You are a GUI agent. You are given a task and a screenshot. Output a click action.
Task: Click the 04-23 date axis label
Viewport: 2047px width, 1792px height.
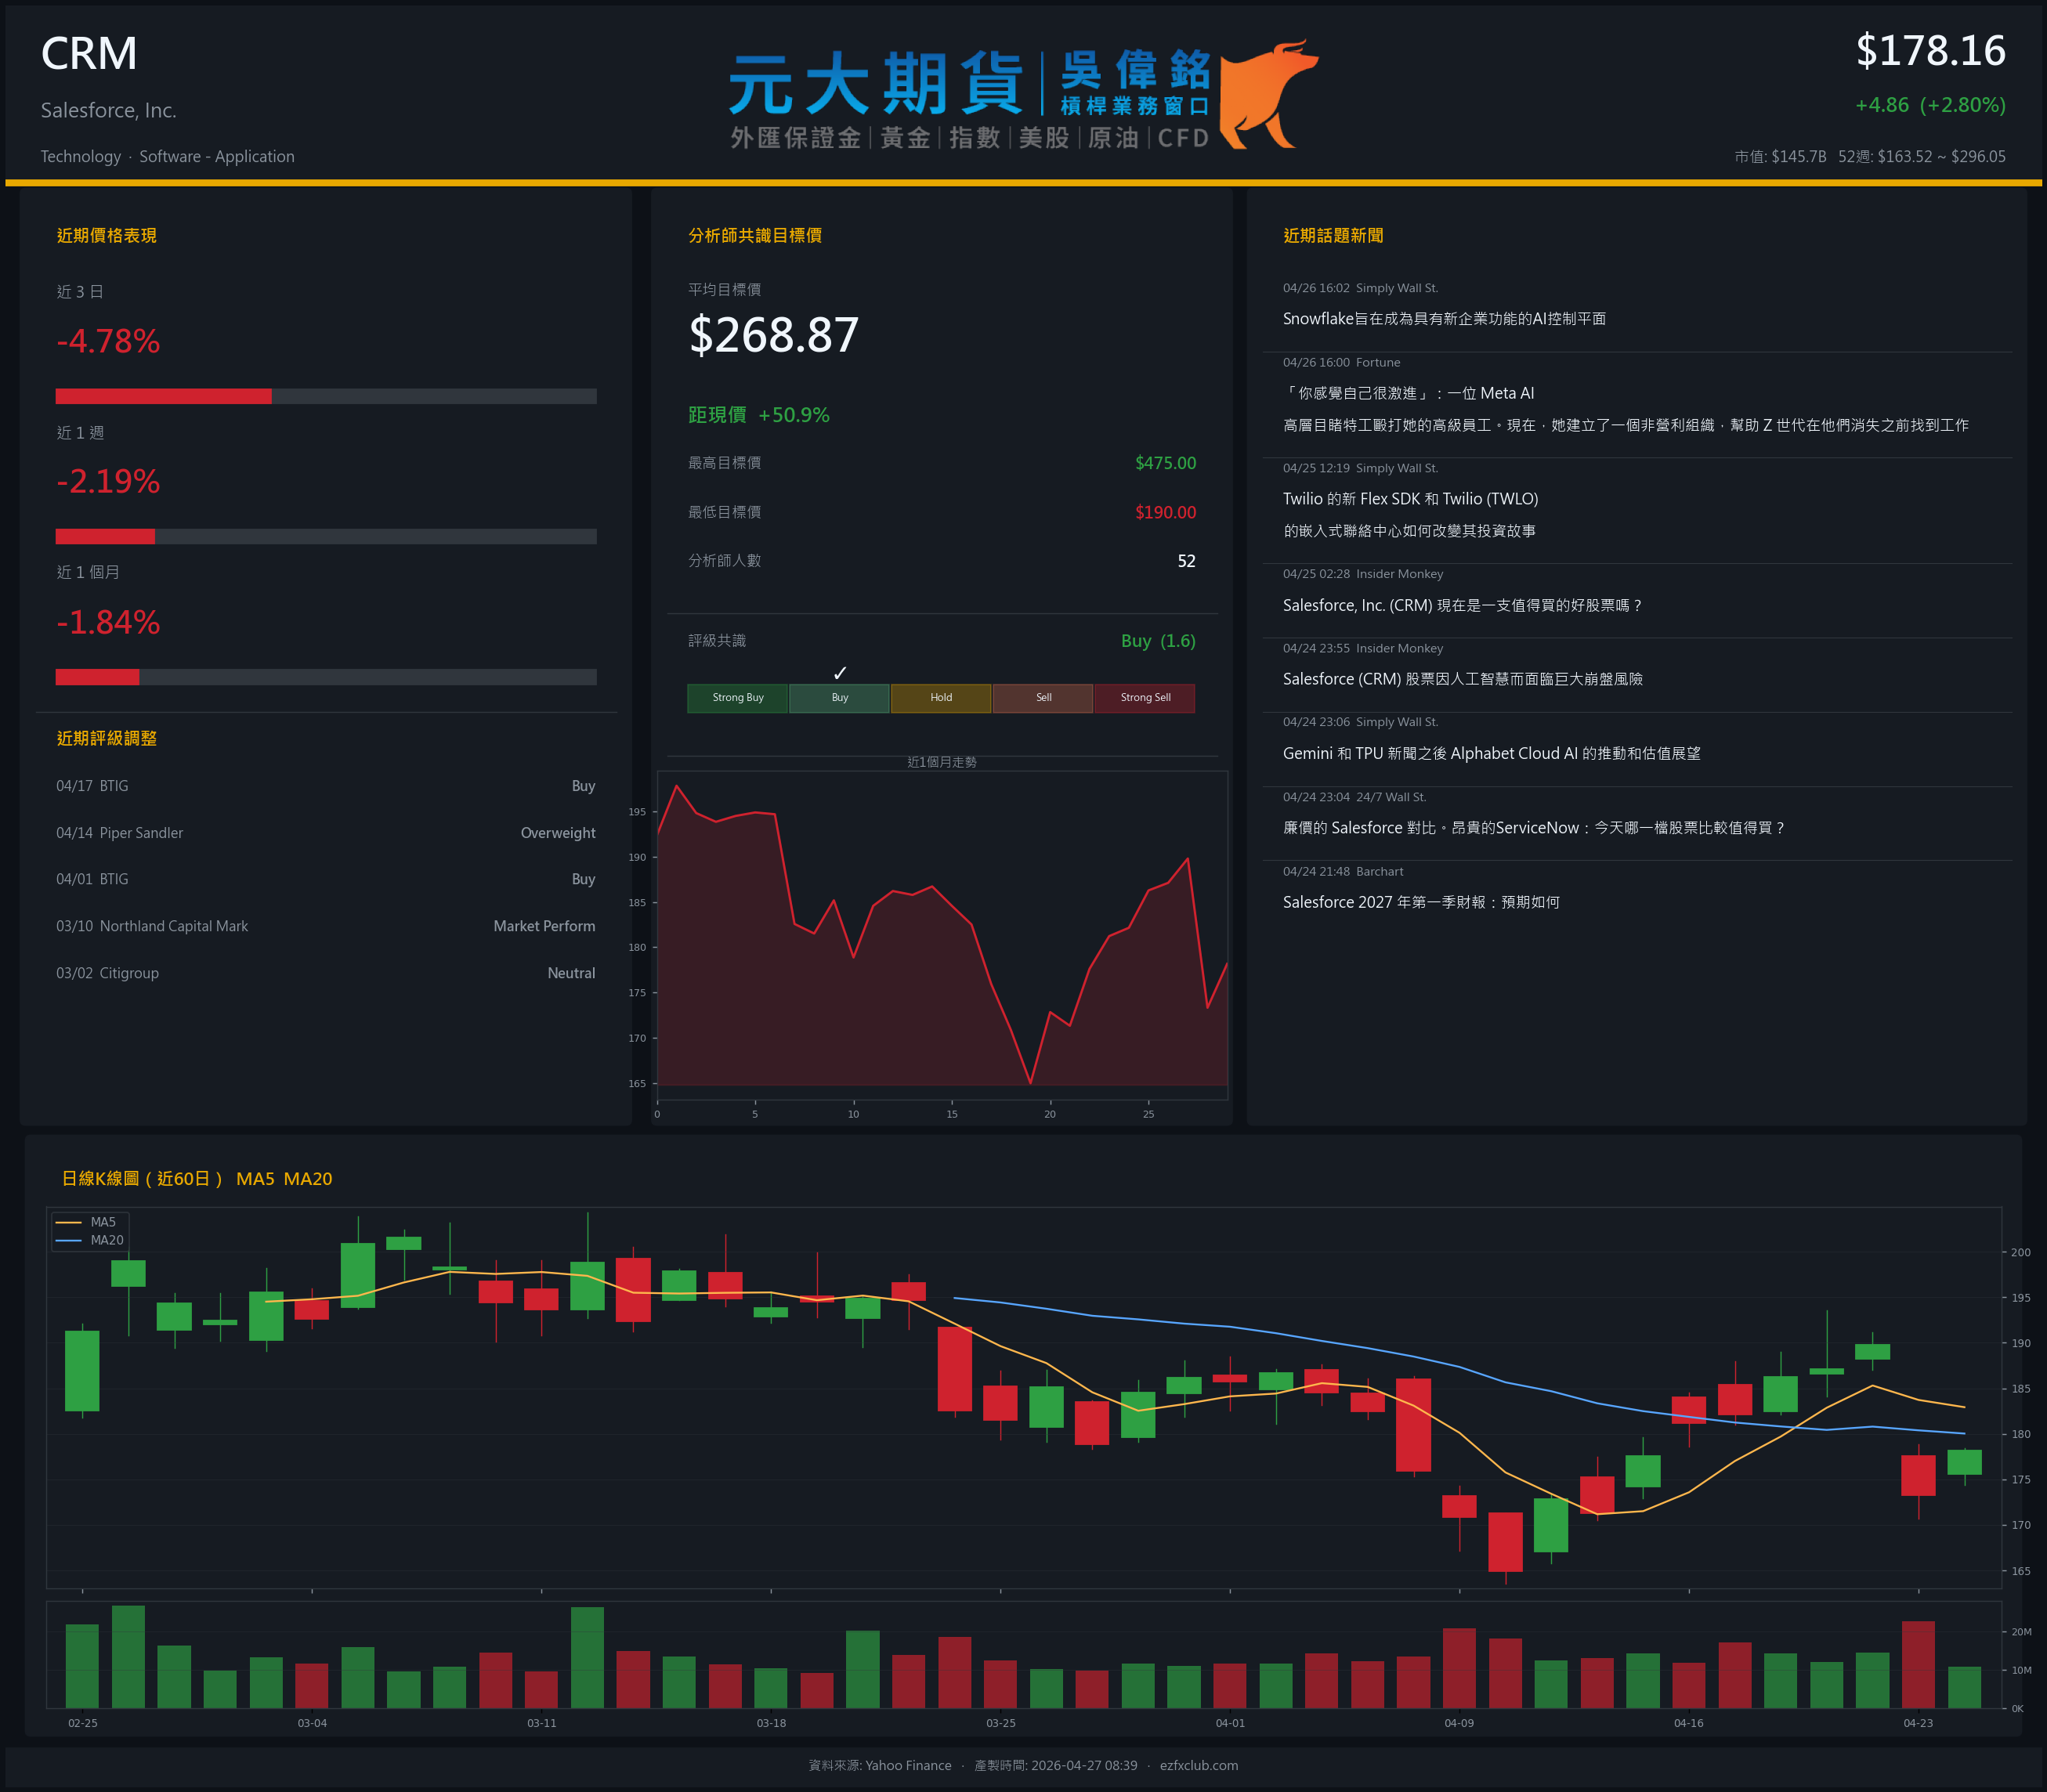1918,1723
